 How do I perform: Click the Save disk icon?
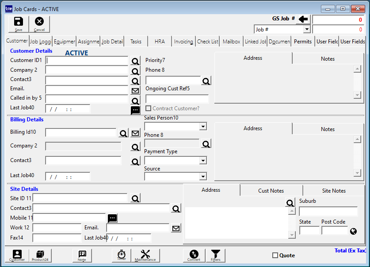(x=19, y=23)
